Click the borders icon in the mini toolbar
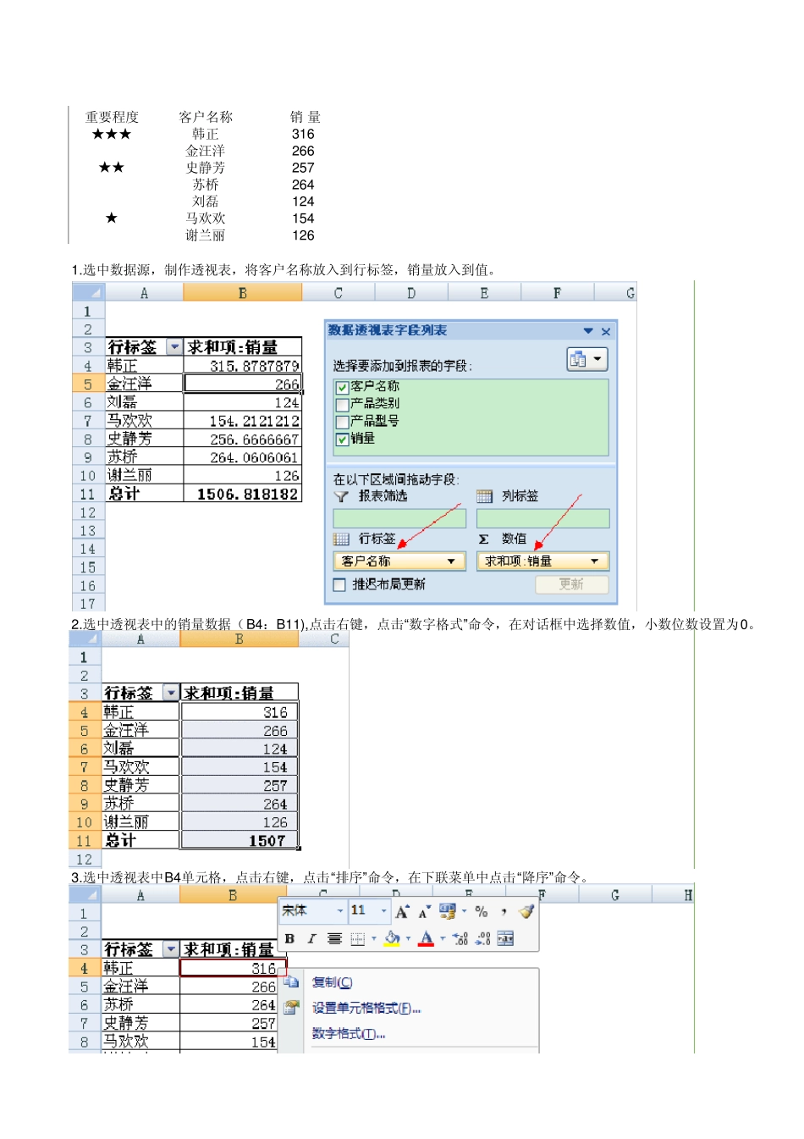This screenshot has width=804, height=1139. point(357,938)
